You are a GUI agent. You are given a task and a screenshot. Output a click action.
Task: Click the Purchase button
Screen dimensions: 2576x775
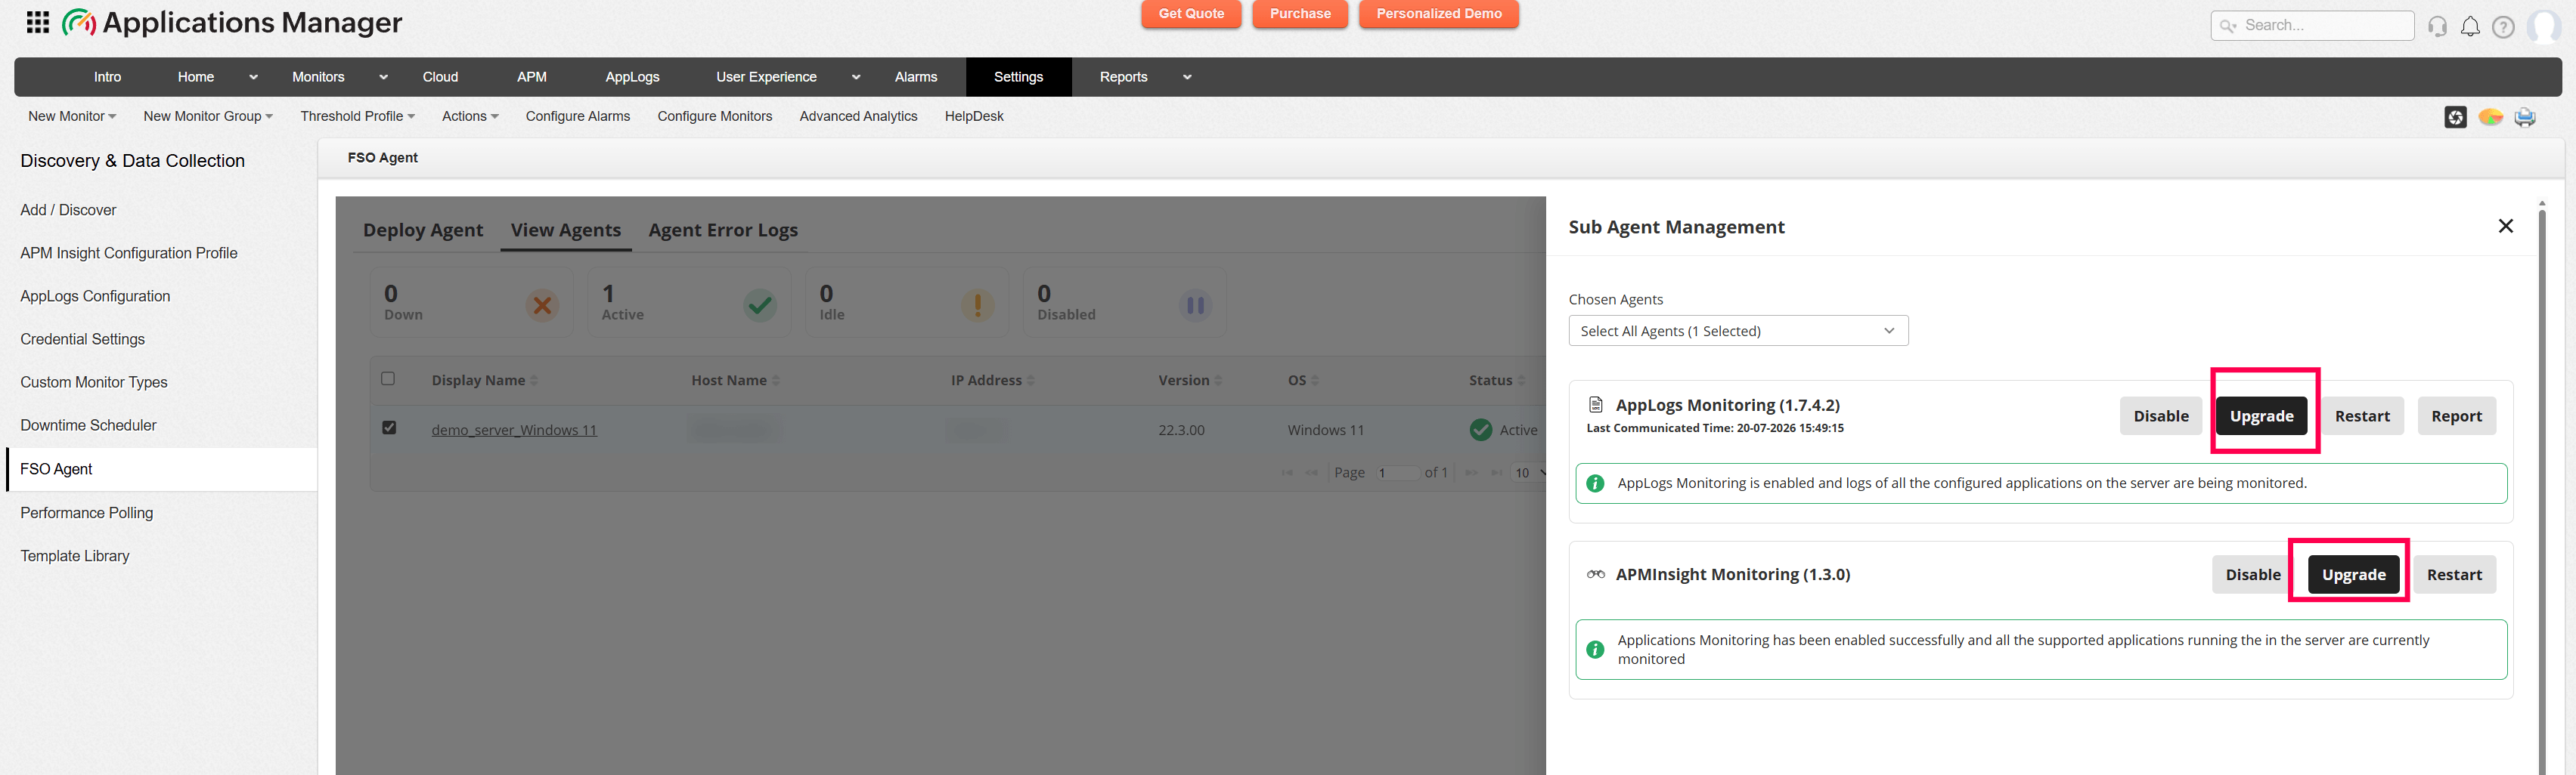tap(1300, 14)
